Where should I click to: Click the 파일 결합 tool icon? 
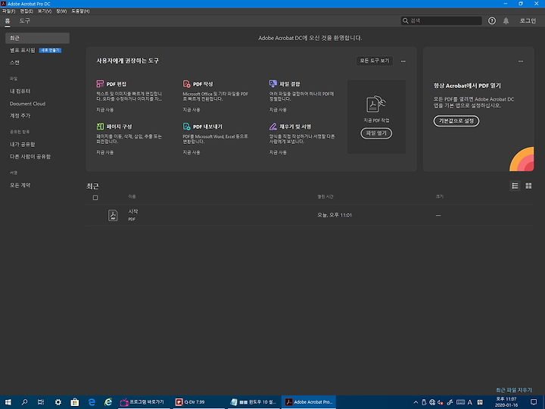[x=273, y=84]
